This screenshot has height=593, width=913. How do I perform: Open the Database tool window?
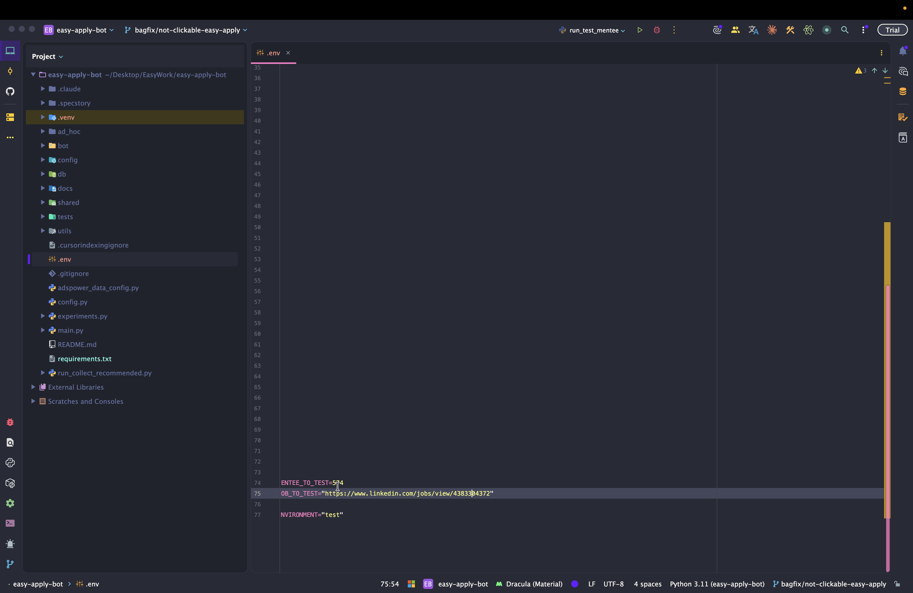pos(903,91)
